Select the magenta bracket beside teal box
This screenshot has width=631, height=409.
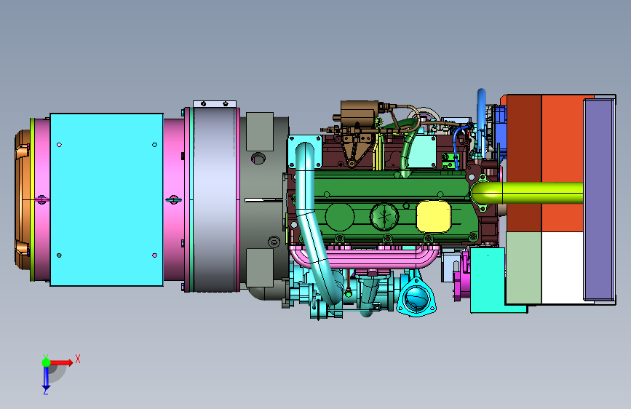click(x=462, y=276)
